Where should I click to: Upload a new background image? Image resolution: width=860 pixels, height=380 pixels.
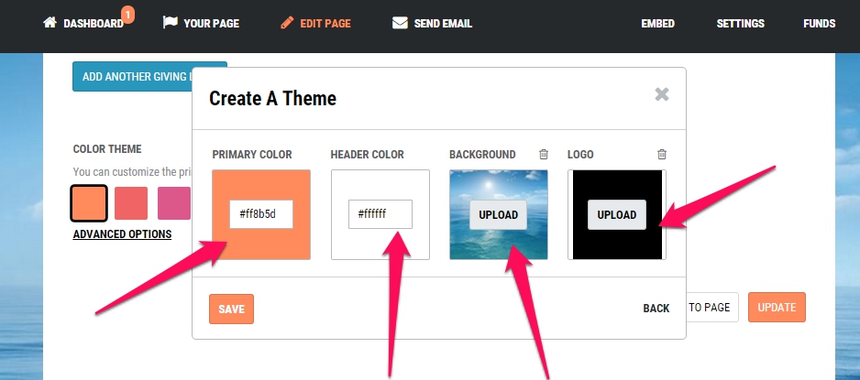tap(498, 214)
